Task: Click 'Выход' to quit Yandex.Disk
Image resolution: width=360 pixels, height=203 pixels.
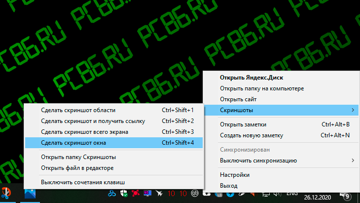Action: [x=281, y=186]
